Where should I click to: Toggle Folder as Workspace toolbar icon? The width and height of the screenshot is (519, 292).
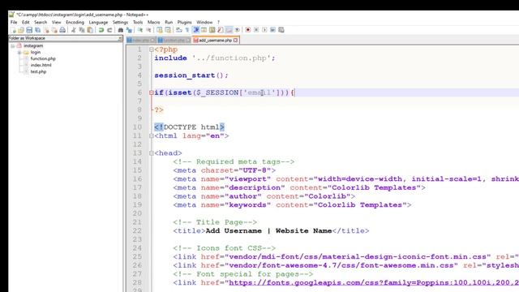point(229,30)
